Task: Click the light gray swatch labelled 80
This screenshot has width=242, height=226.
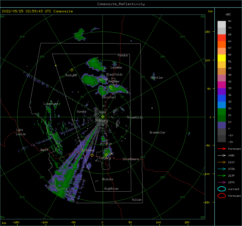Action: [x=222, y=24]
